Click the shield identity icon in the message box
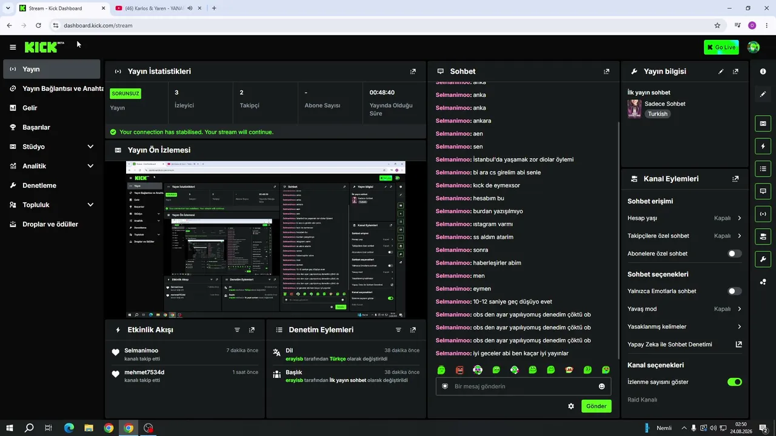The height and width of the screenshot is (436, 776). tap(444, 386)
